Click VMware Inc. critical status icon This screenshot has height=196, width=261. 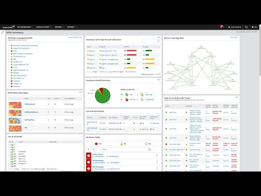click(x=12, y=84)
